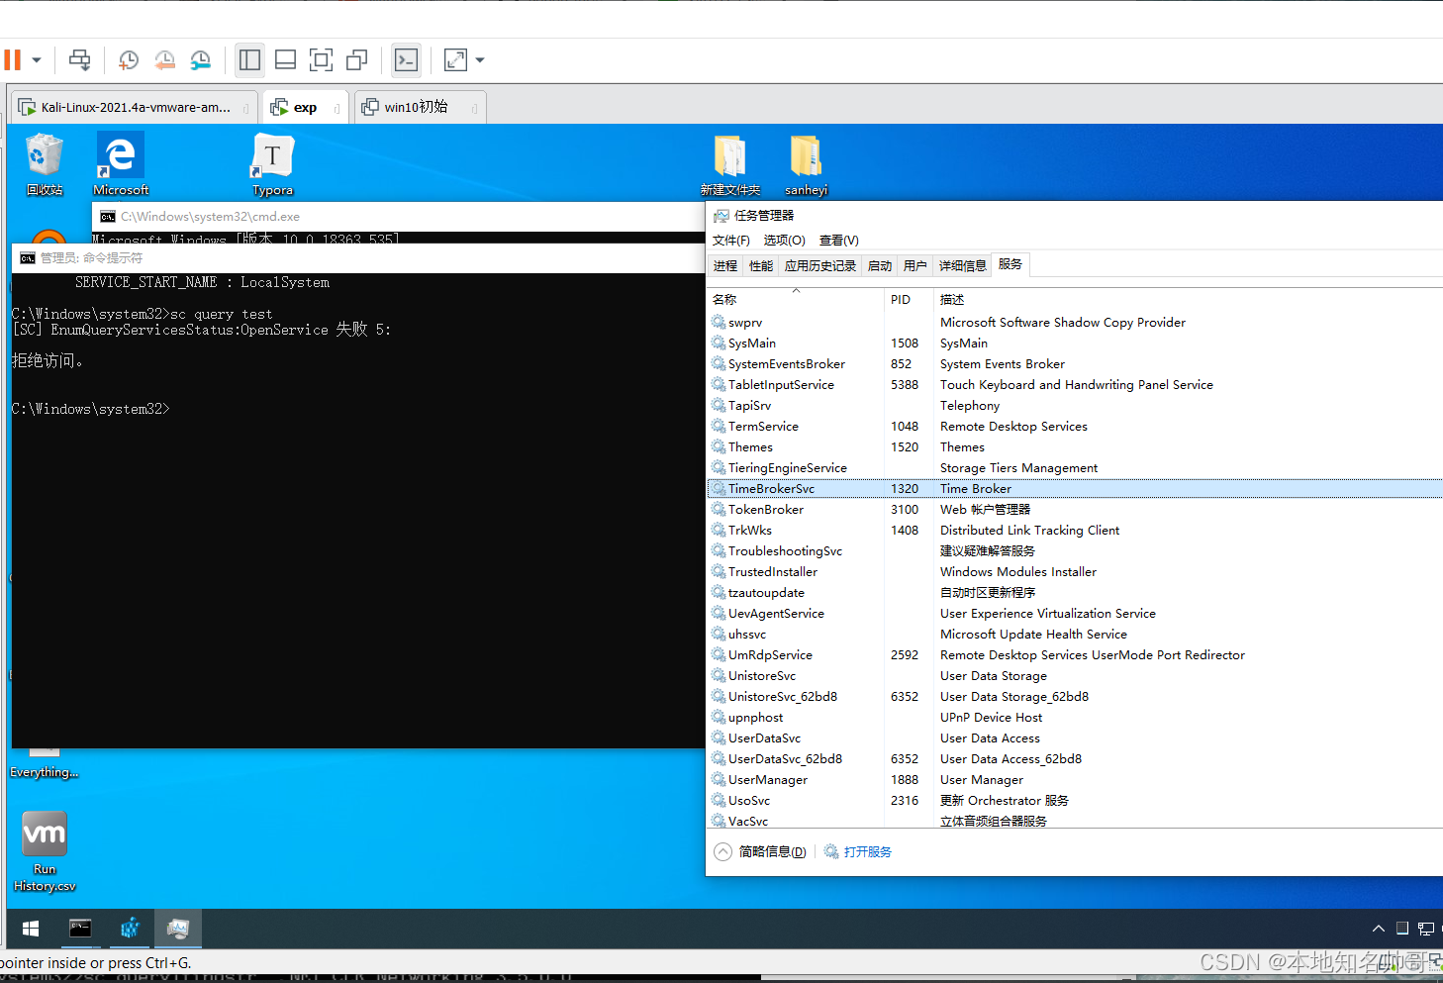Enter full screen mode icon

coord(321,60)
